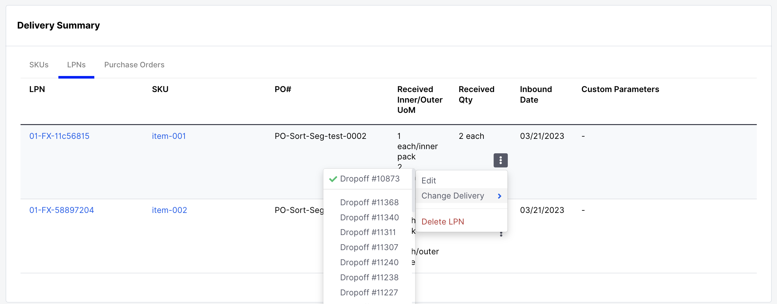
Task: Switch to the Purchase Orders tab
Action: click(134, 65)
